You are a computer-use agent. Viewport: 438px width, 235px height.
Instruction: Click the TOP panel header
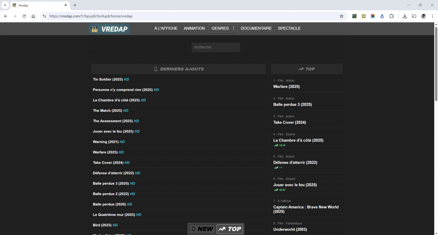(307, 69)
